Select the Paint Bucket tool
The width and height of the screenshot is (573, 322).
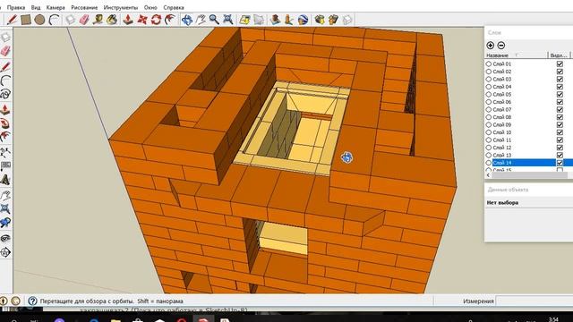pyautogui.click(x=112, y=20)
